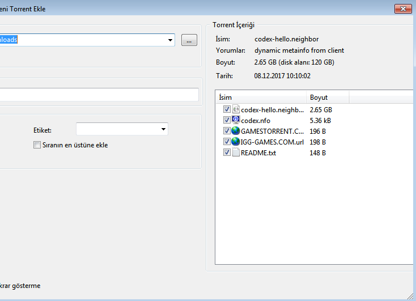Select the GAMESTORRENT.C... file name
The image size is (416, 301).
(272, 132)
